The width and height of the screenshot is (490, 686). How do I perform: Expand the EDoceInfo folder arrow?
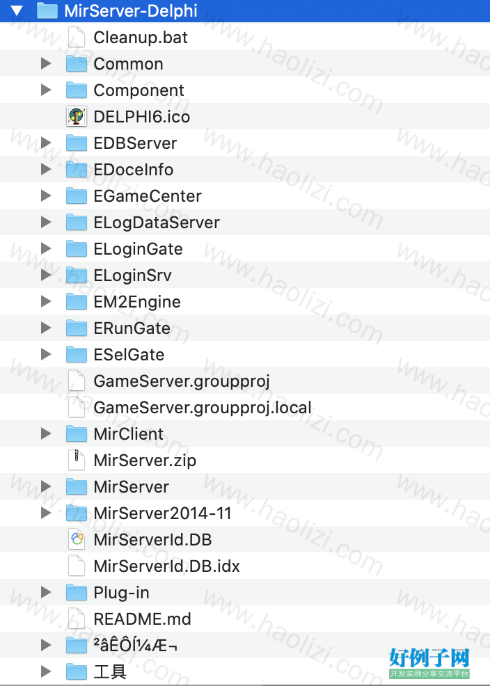[46, 169]
